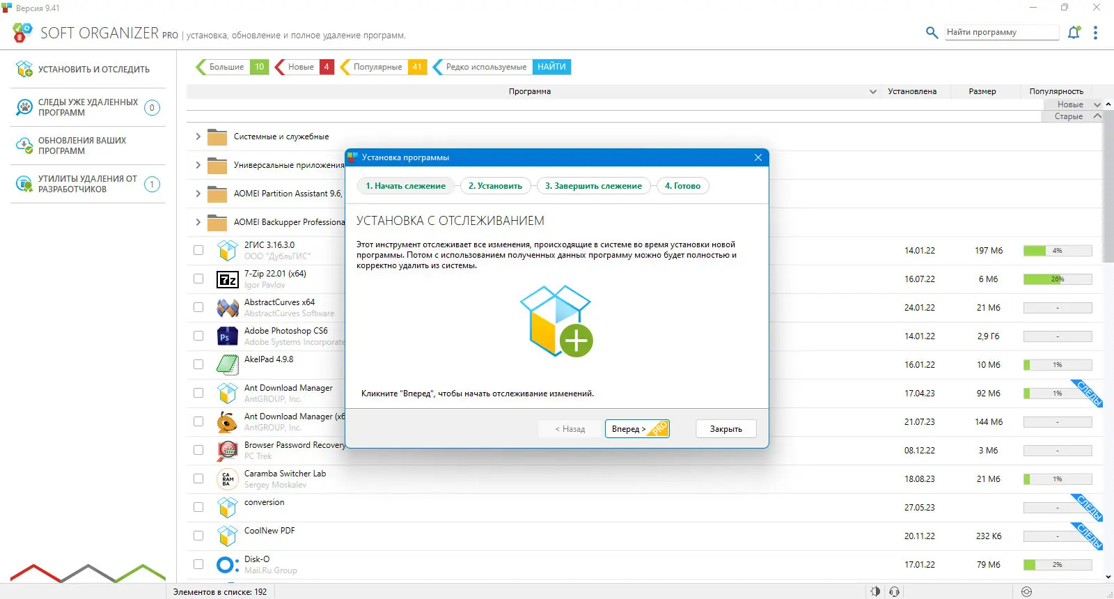Close the Установка программы dialog
Image resolution: width=1114 pixels, height=599 pixels.
(758, 157)
